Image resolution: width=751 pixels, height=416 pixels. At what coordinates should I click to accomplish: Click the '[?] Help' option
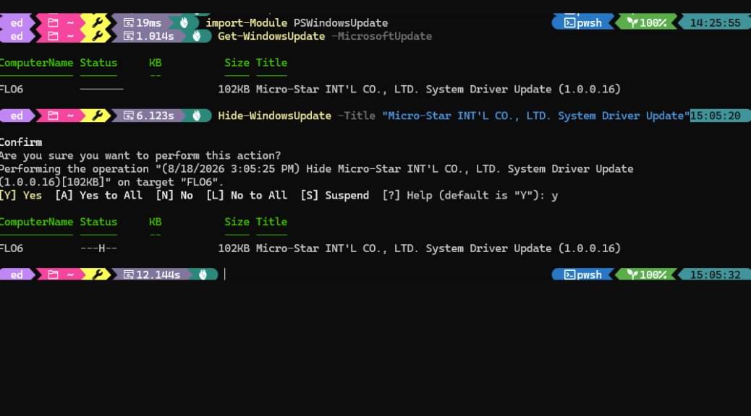point(407,196)
